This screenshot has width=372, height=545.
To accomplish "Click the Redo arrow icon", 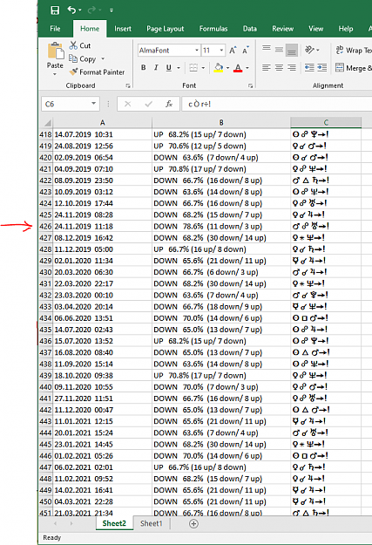I will pyautogui.click(x=91, y=10).
